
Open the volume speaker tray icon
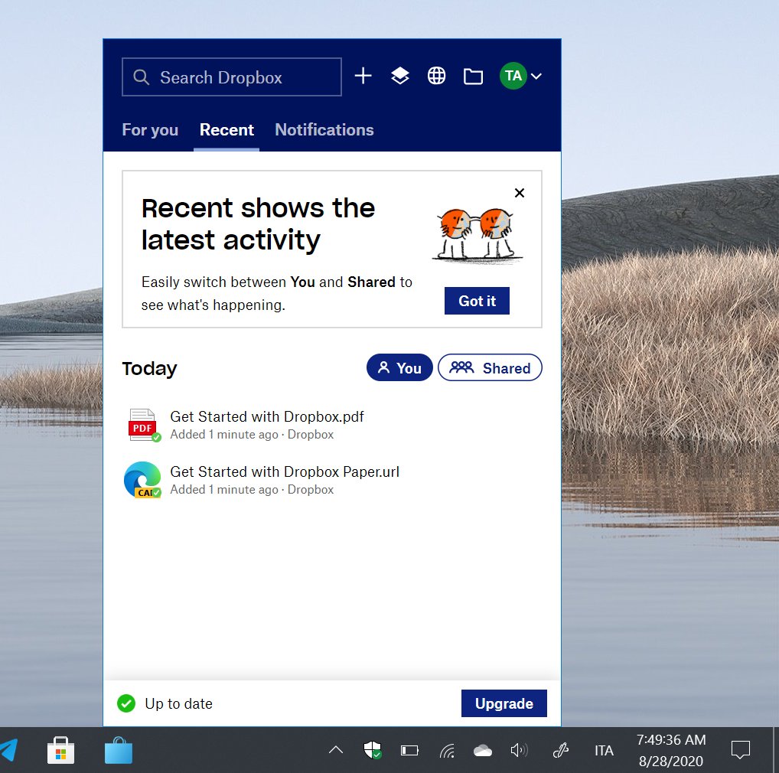point(519,750)
